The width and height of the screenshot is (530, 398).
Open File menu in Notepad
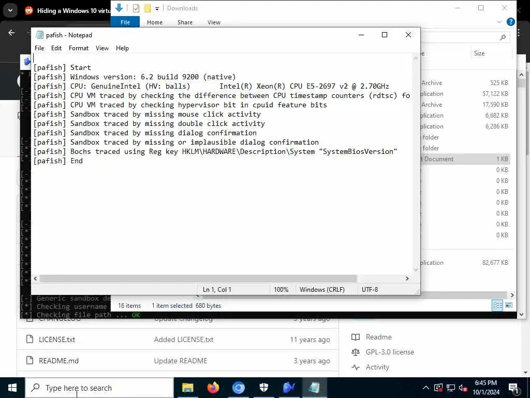click(x=39, y=48)
